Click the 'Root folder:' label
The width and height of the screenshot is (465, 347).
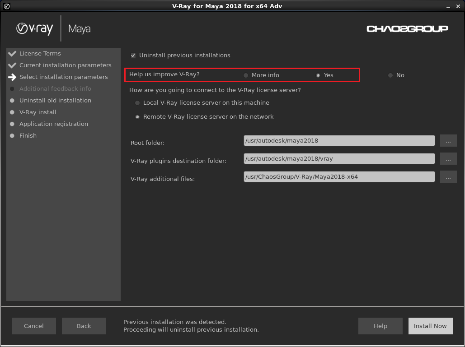pos(148,143)
